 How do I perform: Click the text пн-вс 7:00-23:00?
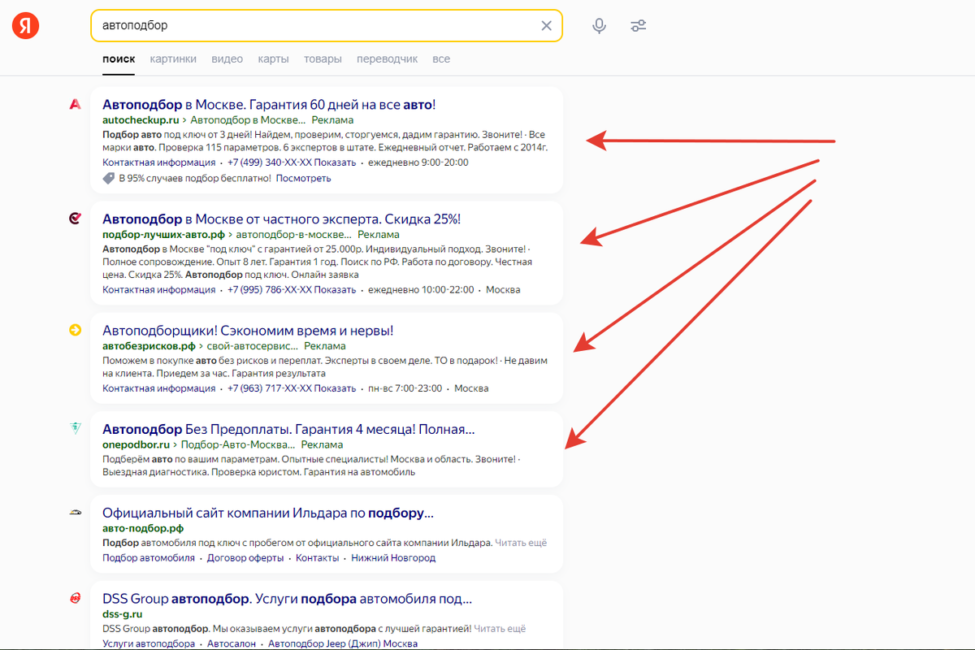pyautogui.click(x=405, y=388)
